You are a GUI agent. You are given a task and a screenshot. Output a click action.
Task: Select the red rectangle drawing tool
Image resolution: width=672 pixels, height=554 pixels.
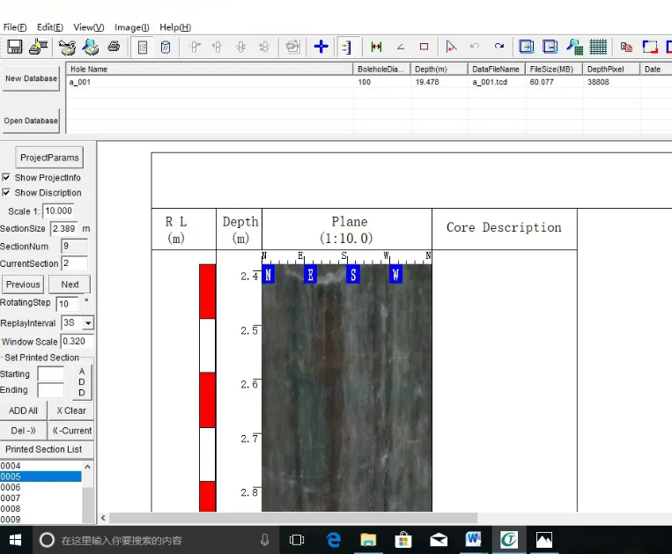(424, 47)
